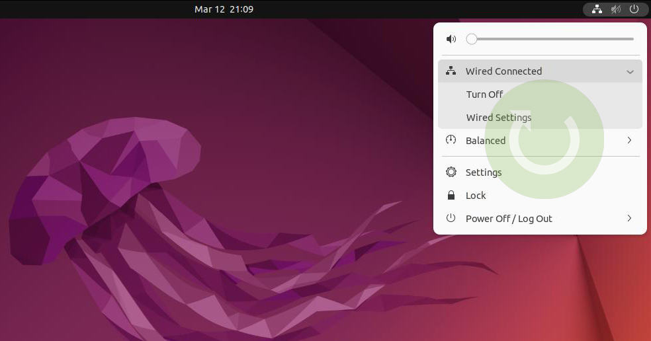Viewport: 651px width, 341px height.
Task: Click the Wired Connected label
Action: [x=503, y=71]
